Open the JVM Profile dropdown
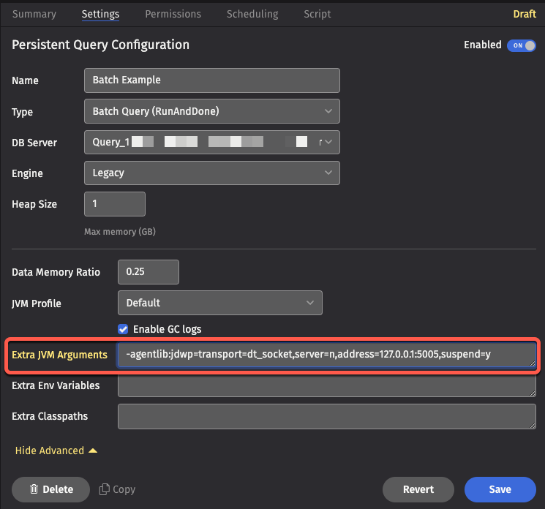The height and width of the screenshot is (509, 545). [x=219, y=303]
